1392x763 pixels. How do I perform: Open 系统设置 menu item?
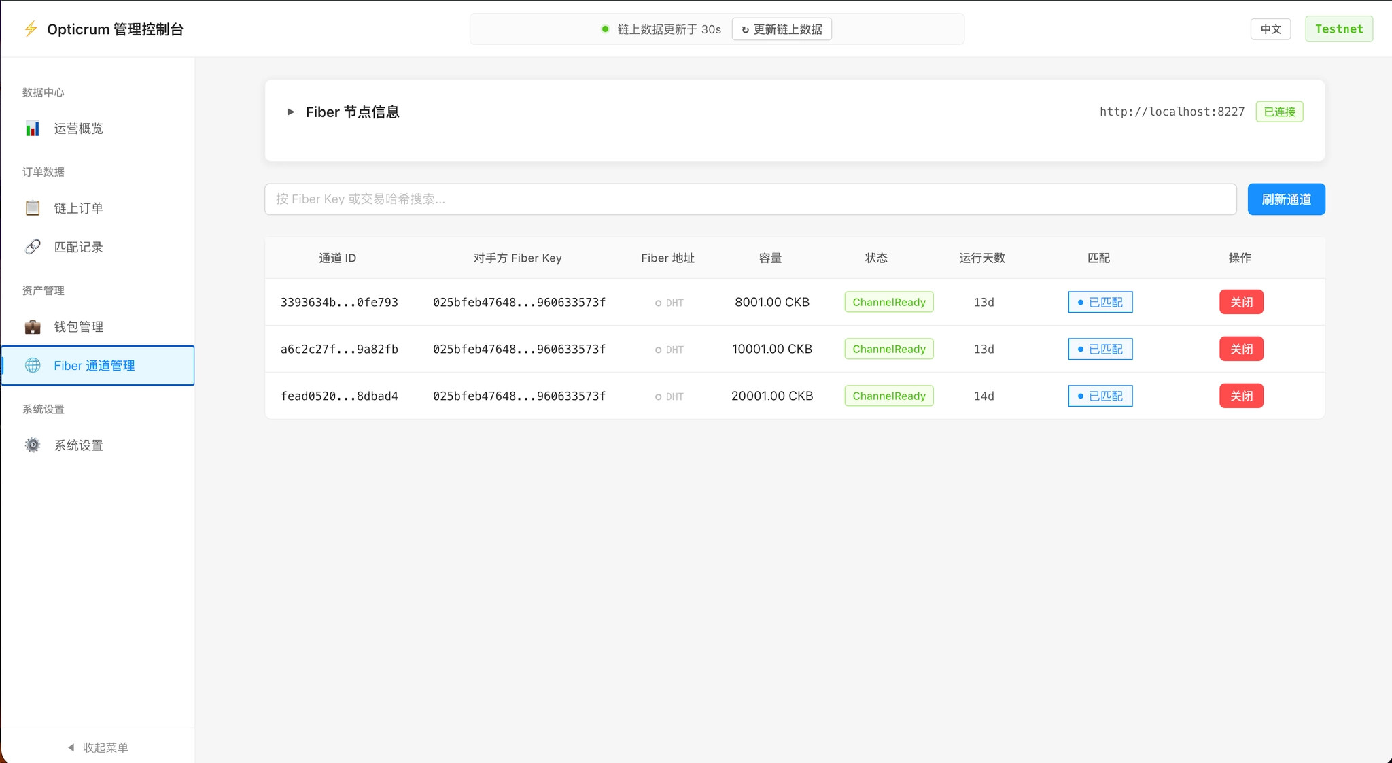point(98,445)
